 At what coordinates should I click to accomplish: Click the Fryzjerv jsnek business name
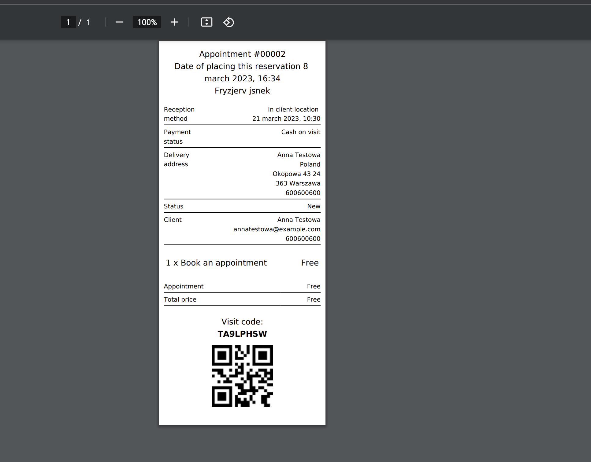coord(242,91)
